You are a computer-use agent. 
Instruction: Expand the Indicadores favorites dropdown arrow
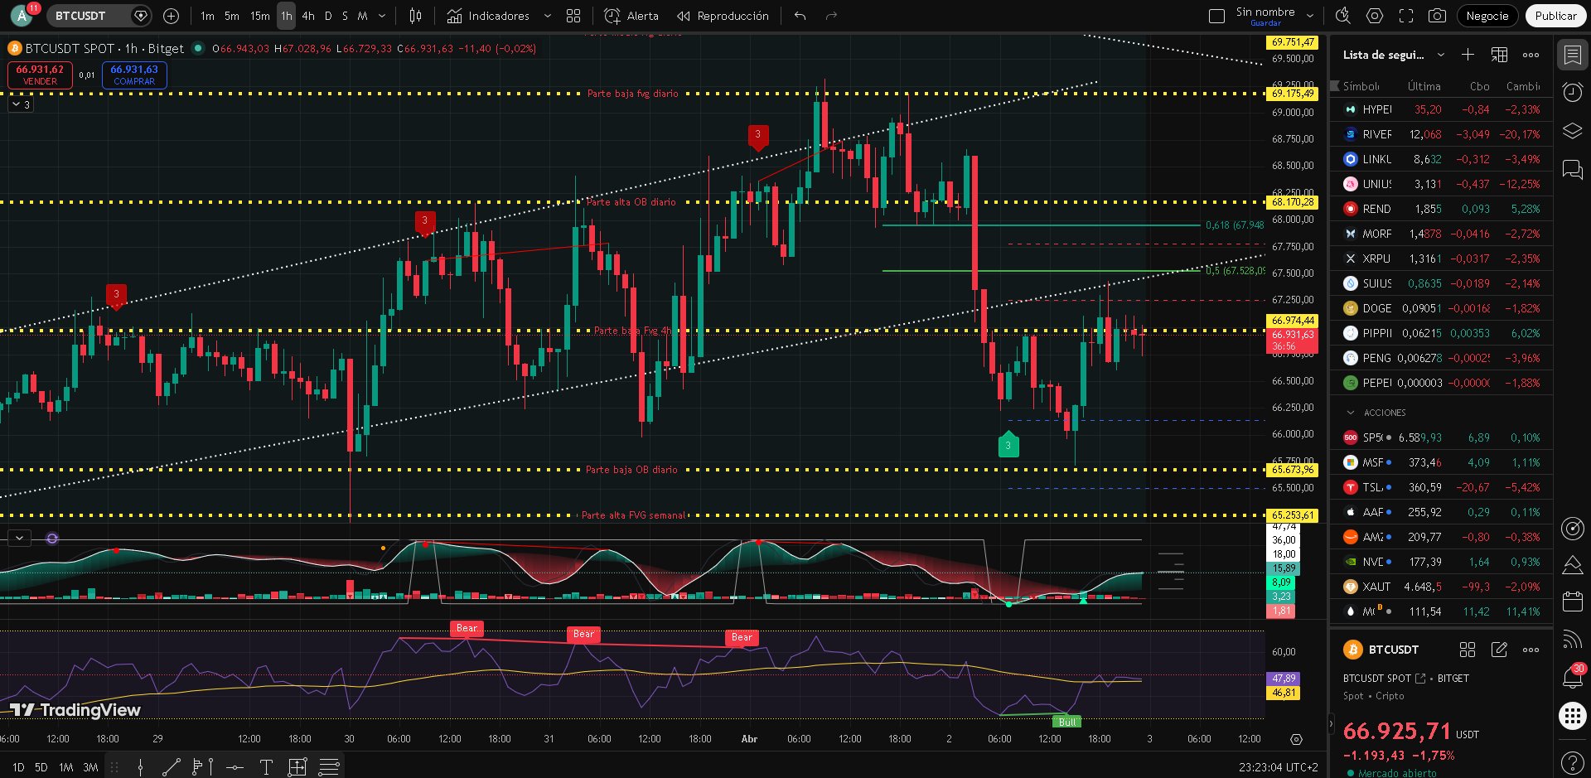[548, 16]
